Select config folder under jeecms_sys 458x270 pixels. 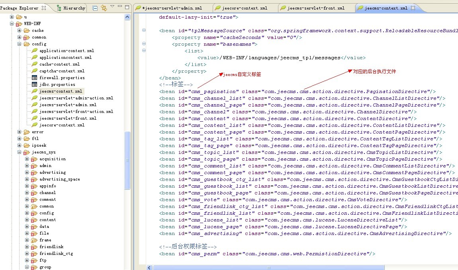point(47,213)
